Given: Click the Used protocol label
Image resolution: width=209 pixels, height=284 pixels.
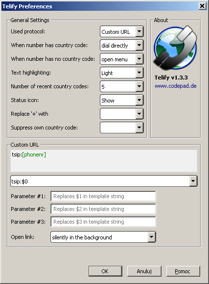Looking at the screenshot, I should (28, 31).
